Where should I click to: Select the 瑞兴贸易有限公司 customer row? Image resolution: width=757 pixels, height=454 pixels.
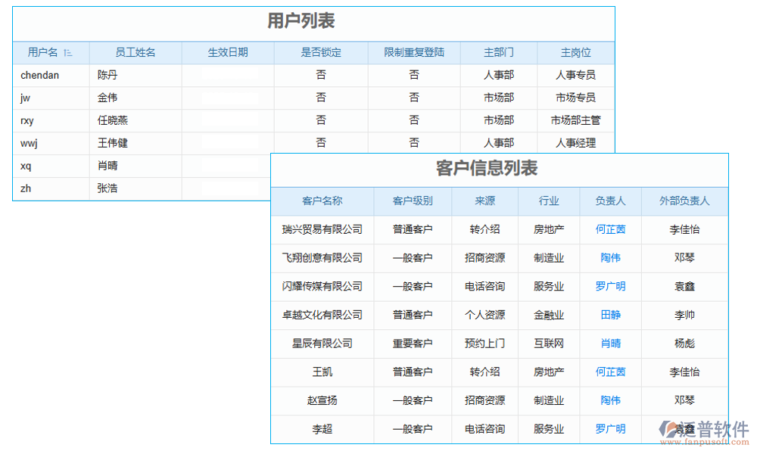coord(322,230)
